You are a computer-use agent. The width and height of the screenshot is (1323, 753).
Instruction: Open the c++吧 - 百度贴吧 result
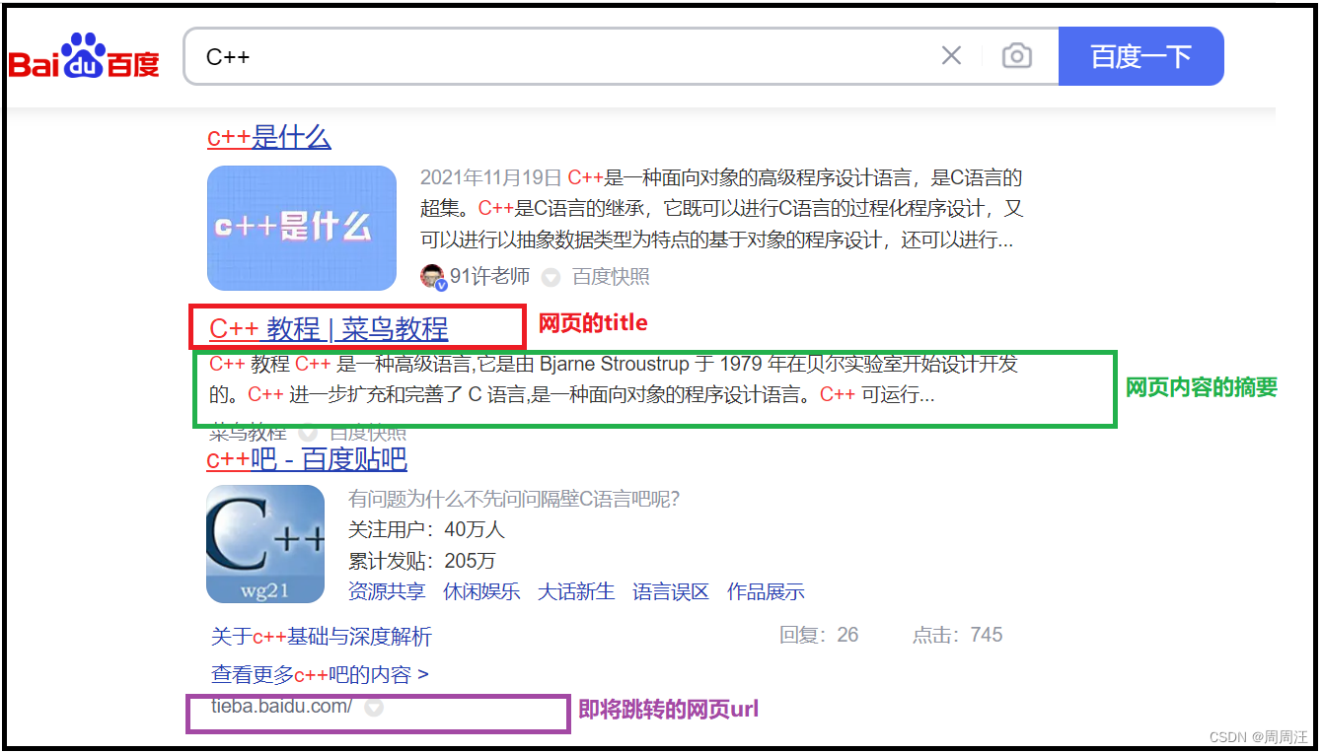click(x=307, y=459)
